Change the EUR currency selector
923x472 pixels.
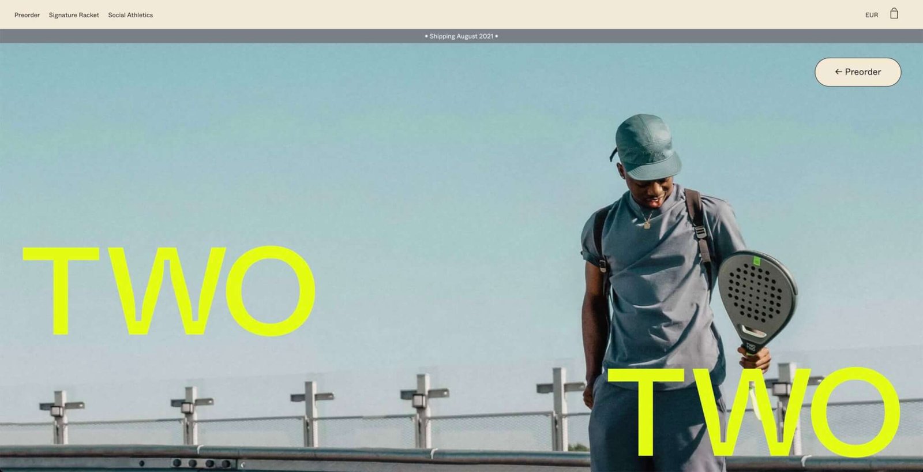coord(871,15)
